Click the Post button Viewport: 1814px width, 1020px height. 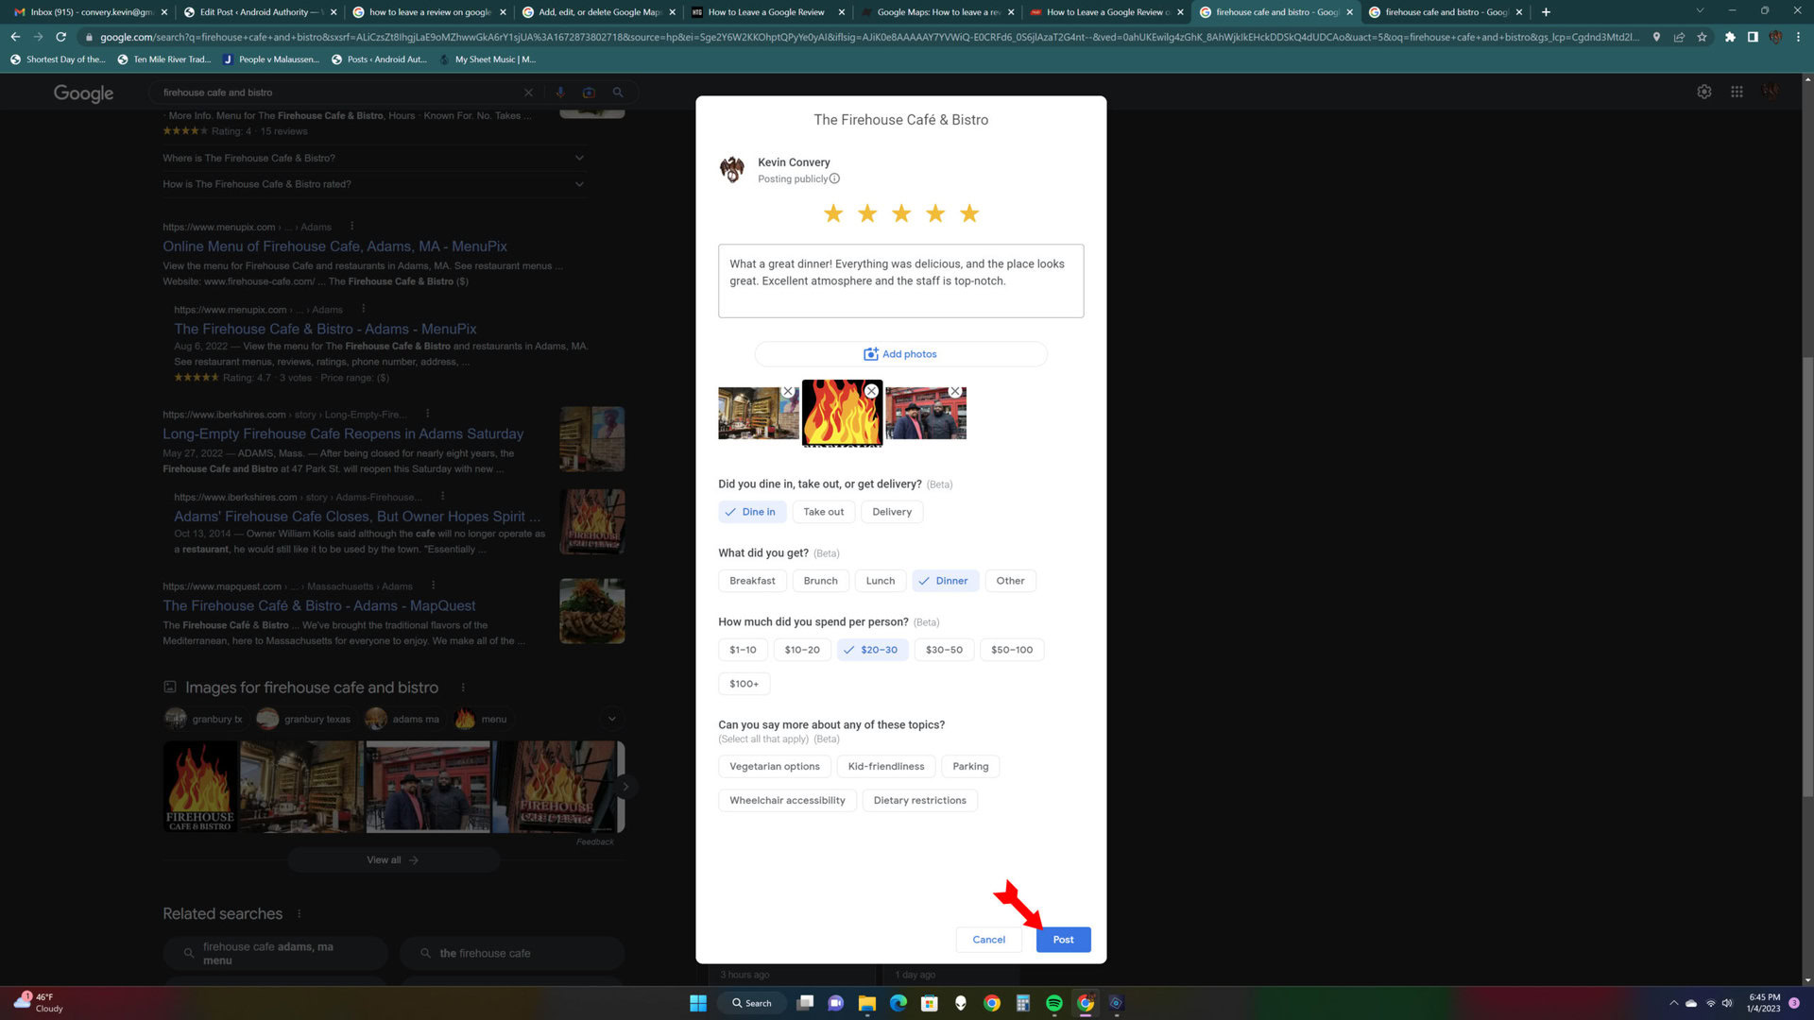click(1063, 940)
